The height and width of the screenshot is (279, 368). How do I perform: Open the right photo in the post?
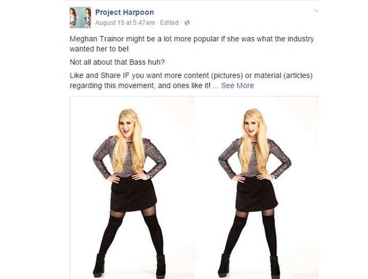[x=256, y=188]
